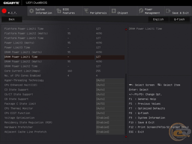Toggle the Hardware Prefetcher Enabled setting
The width and height of the screenshot is (192, 144).
point(110,127)
